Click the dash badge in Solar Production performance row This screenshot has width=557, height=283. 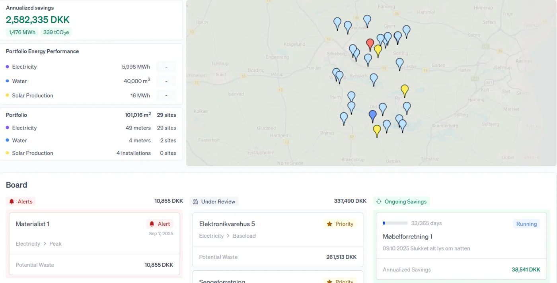[166, 95]
